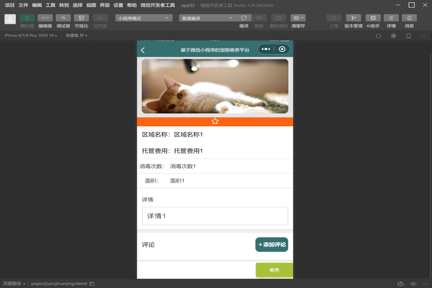Favorite the item with star icon
Screen dimensions: 432x288
point(215,121)
